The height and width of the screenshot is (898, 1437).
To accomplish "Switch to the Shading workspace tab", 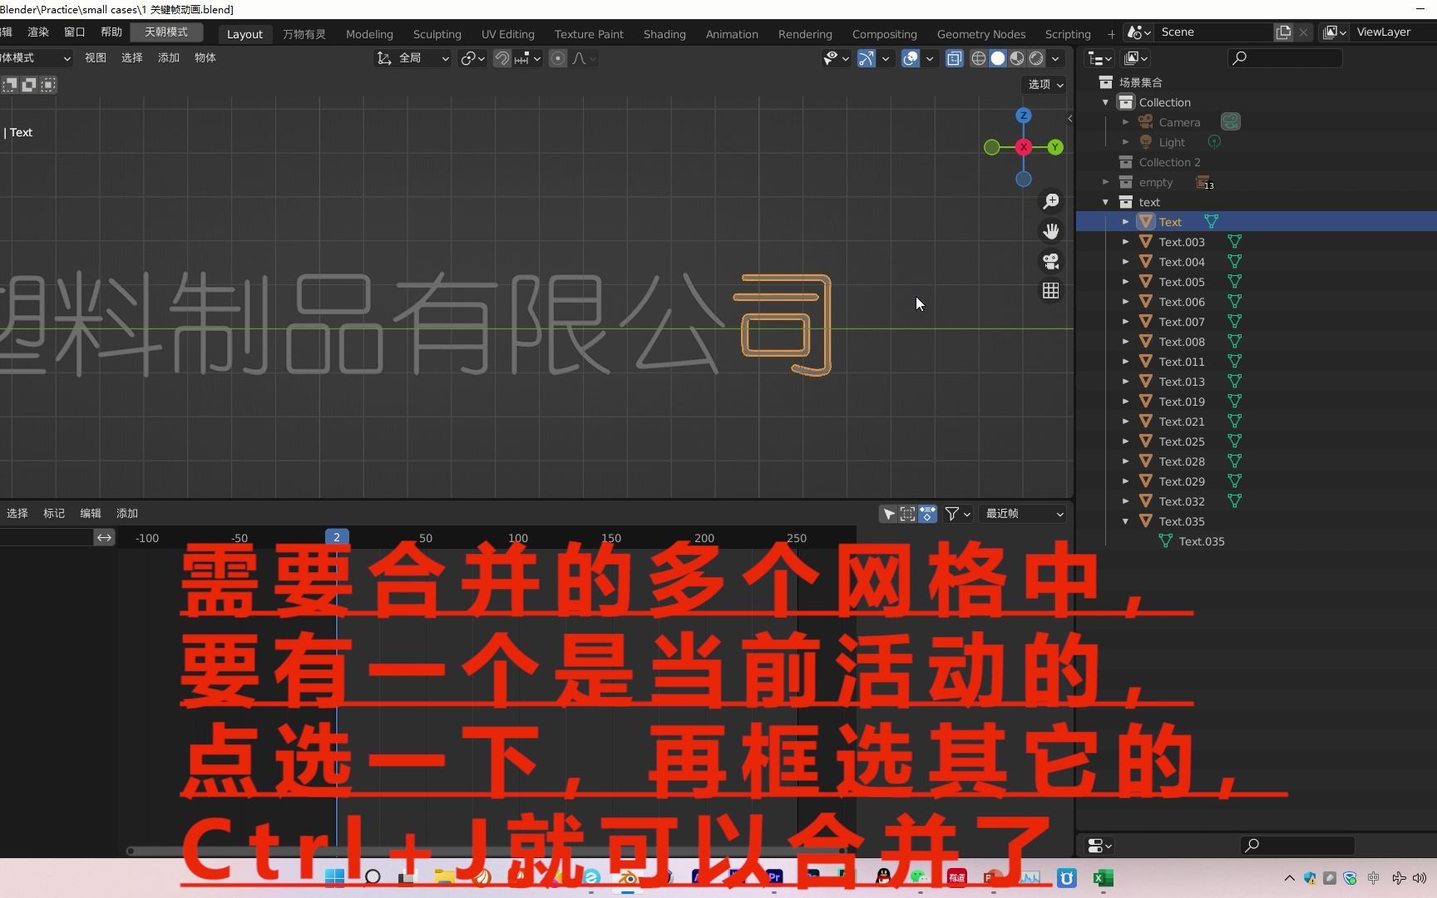I will [664, 34].
